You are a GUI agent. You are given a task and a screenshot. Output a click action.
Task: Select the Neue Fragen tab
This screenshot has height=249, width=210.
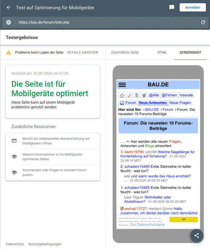tap(180, 103)
